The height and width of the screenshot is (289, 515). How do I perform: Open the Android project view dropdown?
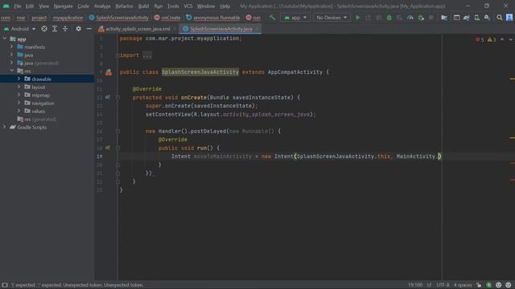point(19,29)
